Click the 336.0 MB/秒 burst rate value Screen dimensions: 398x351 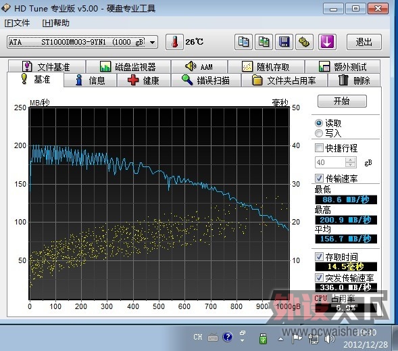click(346, 287)
